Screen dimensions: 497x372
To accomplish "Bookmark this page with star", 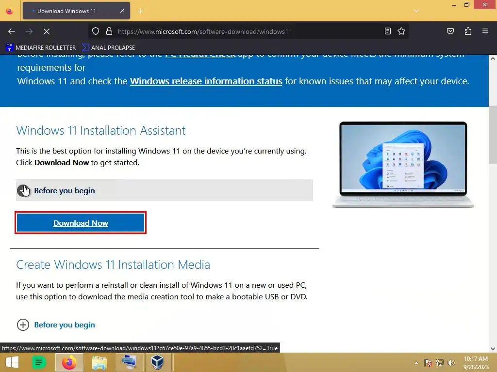I will tap(401, 31).
